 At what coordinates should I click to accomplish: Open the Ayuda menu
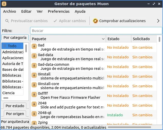pyautogui.click(x=80, y=11)
